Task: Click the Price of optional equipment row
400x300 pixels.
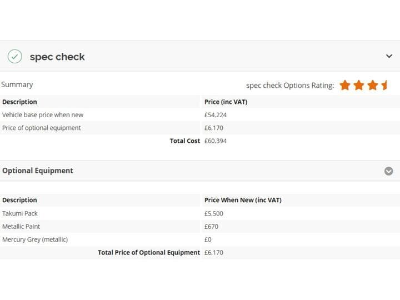Action: (x=200, y=128)
